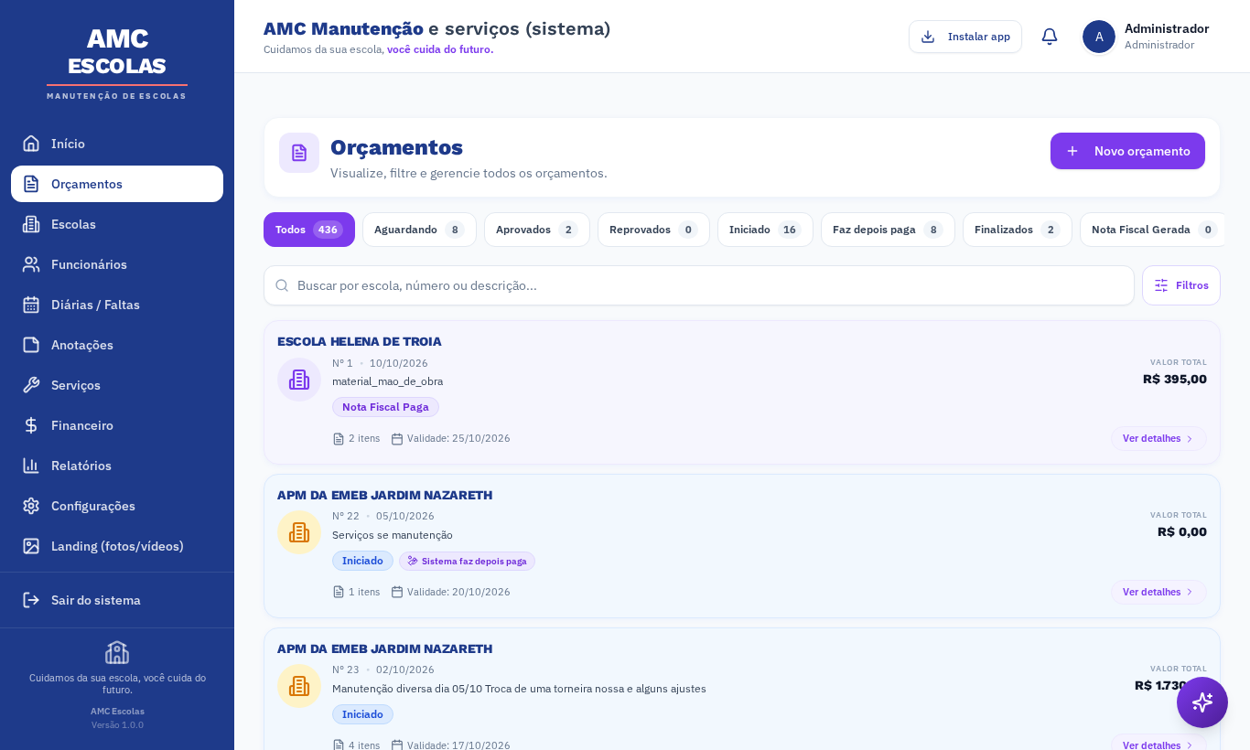
Task: Click the Orçamentos document icon in sidebar
Action: click(31, 184)
